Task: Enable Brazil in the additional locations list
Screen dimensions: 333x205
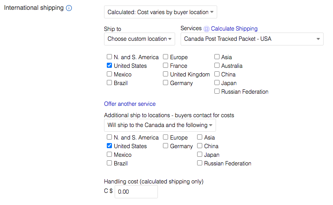Action: coord(109,163)
